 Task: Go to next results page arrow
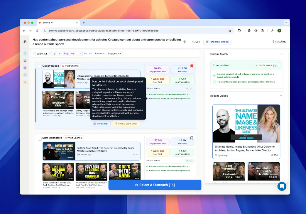[59, 53]
